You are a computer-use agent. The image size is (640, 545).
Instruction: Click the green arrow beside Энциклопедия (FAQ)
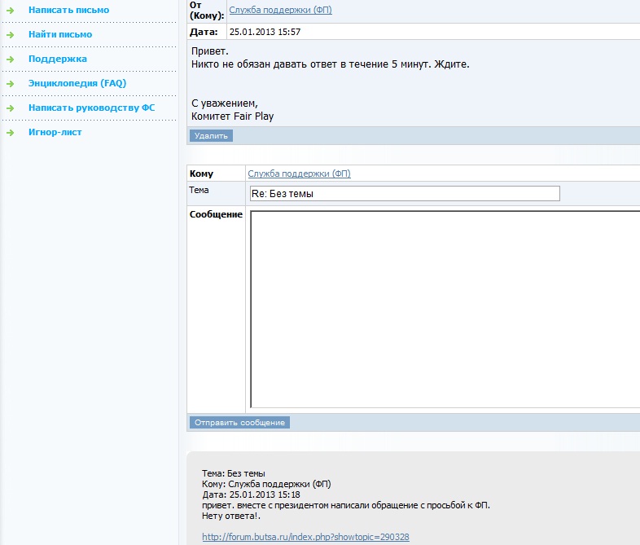tap(10, 84)
